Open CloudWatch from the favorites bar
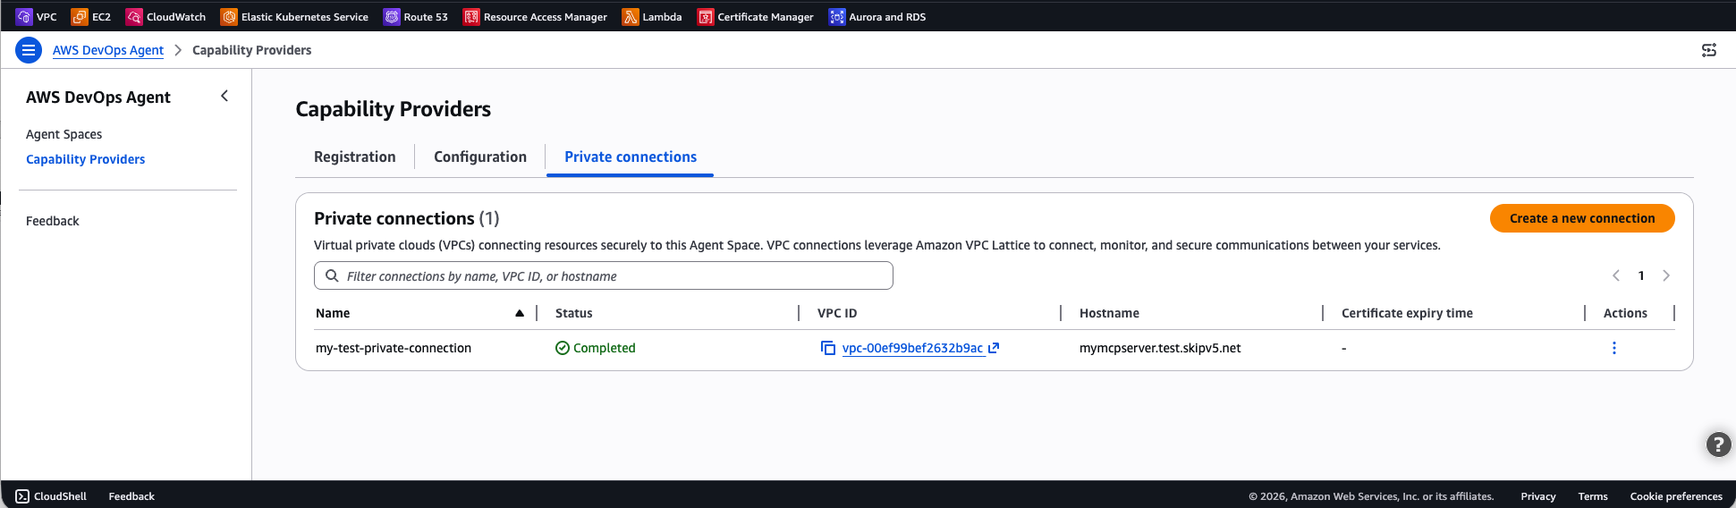 166,17
